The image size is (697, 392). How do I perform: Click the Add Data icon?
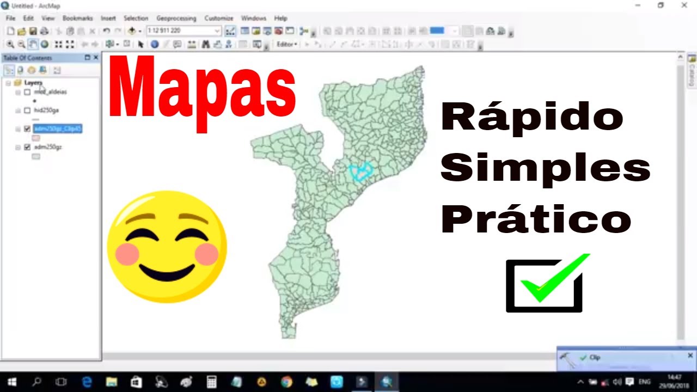(132, 31)
